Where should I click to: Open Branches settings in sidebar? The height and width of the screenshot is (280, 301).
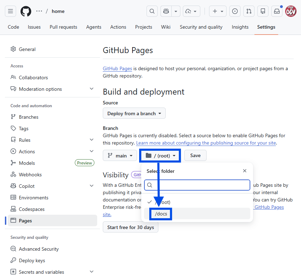coord(52,117)
